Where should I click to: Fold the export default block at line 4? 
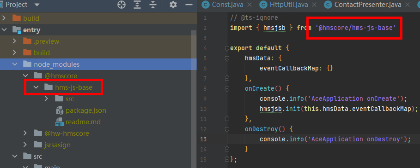coord(227,48)
